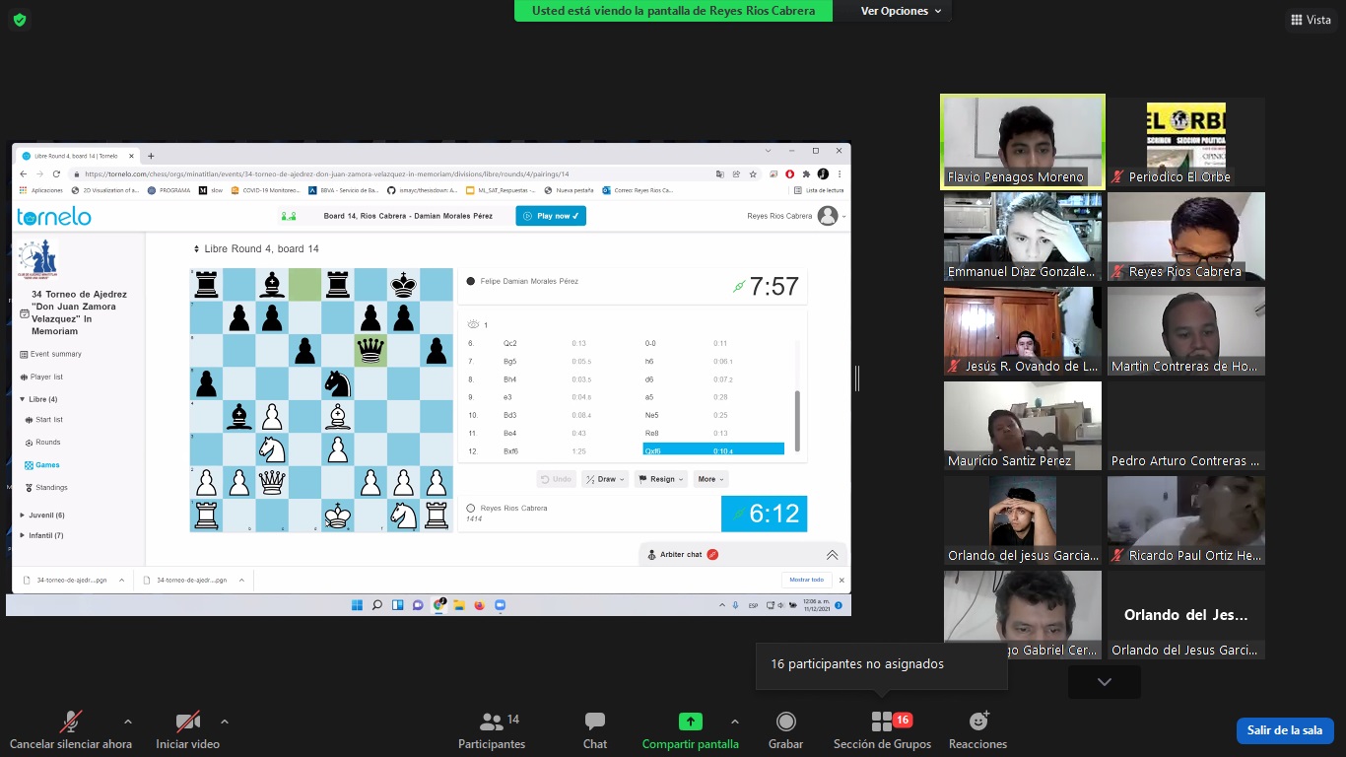This screenshot has height=757, width=1346.
Task: Click the green encryption shield icon
Action: pos(20,20)
